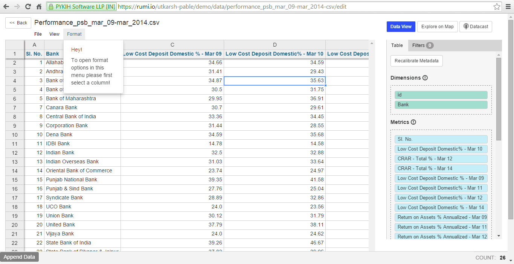The height and width of the screenshot is (264, 514).
Task: Select 'Return on Assets % Annualized - Mar 09' metric
Action: pos(441,217)
